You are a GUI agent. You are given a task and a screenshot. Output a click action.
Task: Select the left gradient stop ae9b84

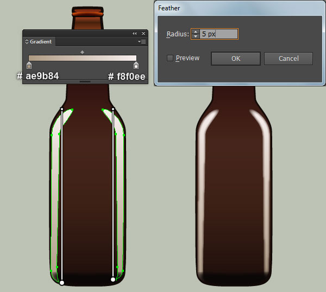click(x=29, y=65)
